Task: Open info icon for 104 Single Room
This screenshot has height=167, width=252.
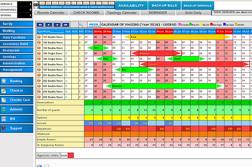Action: pos(39,53)
